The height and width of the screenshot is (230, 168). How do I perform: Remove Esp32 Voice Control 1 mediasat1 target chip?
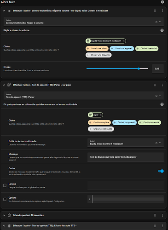click(x=124, y=41)
